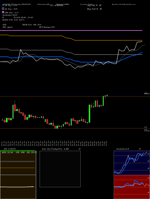Click the magenta 200 Day legend swatch
Viewport: 150px width, 199px height.
[3, 12]
